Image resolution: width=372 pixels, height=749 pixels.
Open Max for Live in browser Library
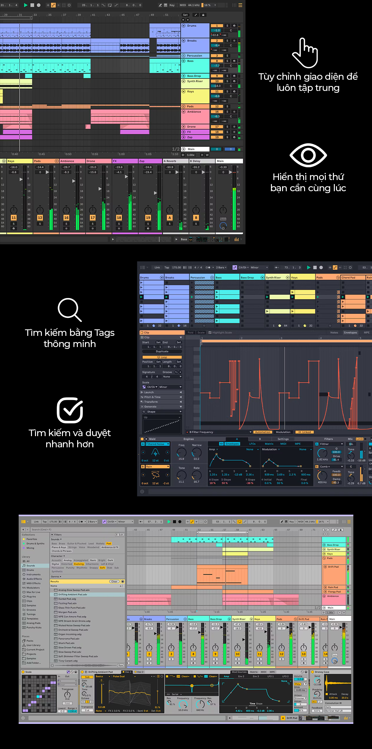coord(33,592)
